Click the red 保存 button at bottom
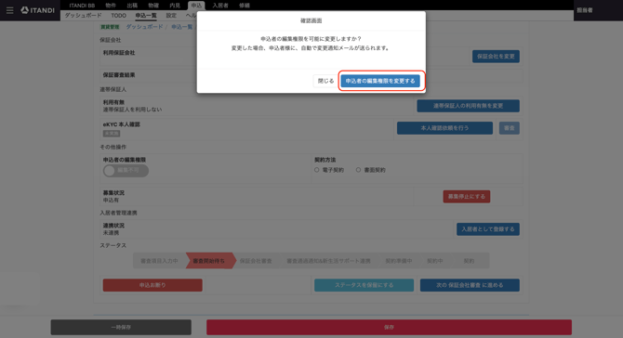This screenshot has width=623, height=338. click(389, 327)
